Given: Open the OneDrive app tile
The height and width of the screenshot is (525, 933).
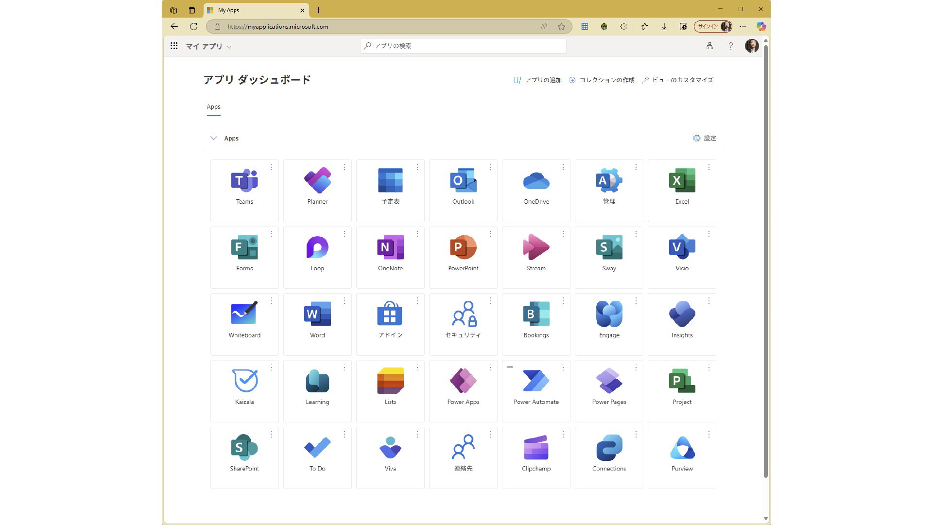Looking at the screenshot, I should pyautogui.click(x=536, y=191).
